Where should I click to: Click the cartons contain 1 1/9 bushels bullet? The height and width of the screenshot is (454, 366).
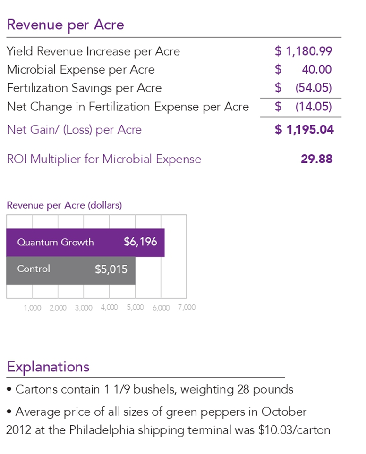pos(150,390)
